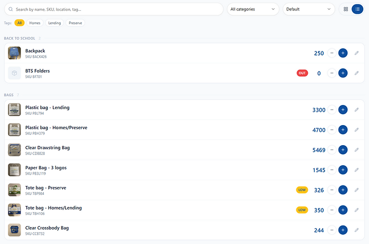Open Clear Drawstring Bag thumbnail
Image resolution: width=369 pixels, height=244 pixels.
point(14,150)
